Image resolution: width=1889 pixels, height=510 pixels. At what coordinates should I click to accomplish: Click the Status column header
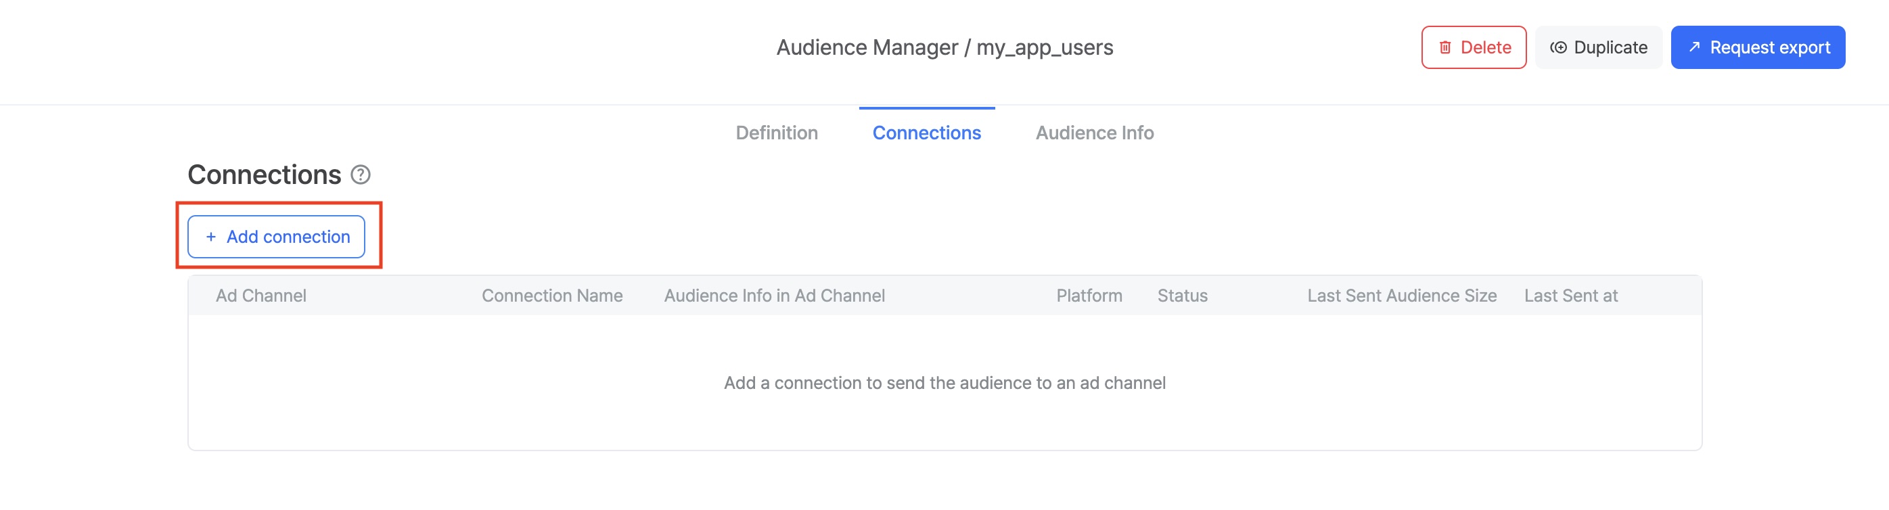click(x=1181, y=296)
